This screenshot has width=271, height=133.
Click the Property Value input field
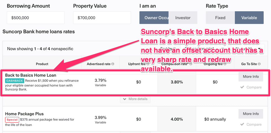tap(102, 17)
